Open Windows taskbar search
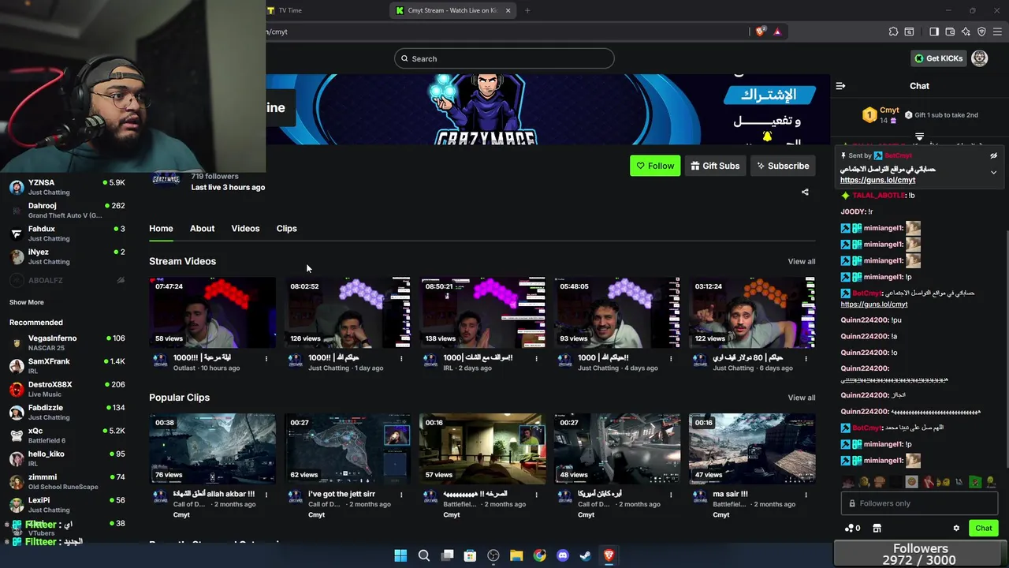 (423, 555)
